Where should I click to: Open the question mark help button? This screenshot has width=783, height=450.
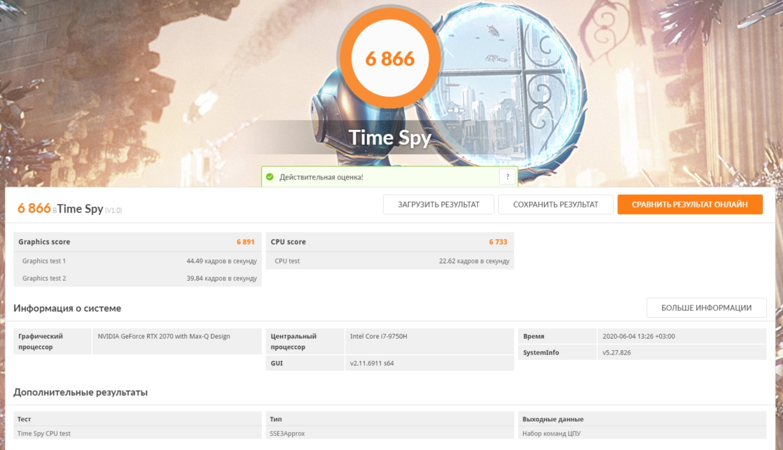pyautogui.click(x=507, y=177)
